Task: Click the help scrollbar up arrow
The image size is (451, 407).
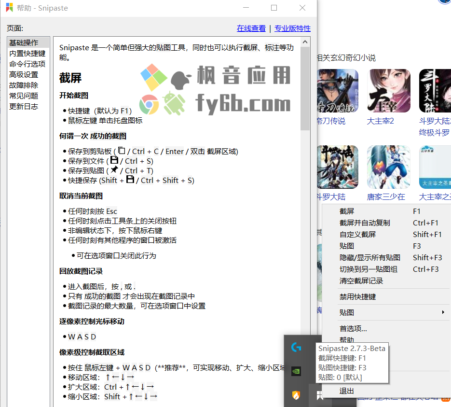Action: click(x=305, y=42)
